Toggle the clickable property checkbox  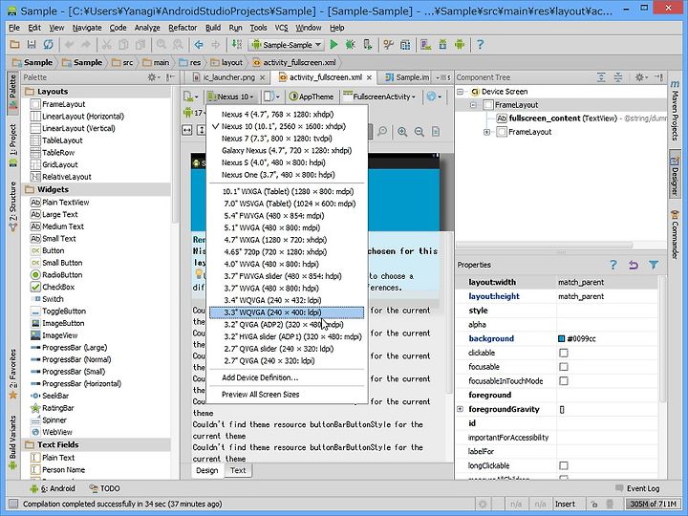click(564, 353)
